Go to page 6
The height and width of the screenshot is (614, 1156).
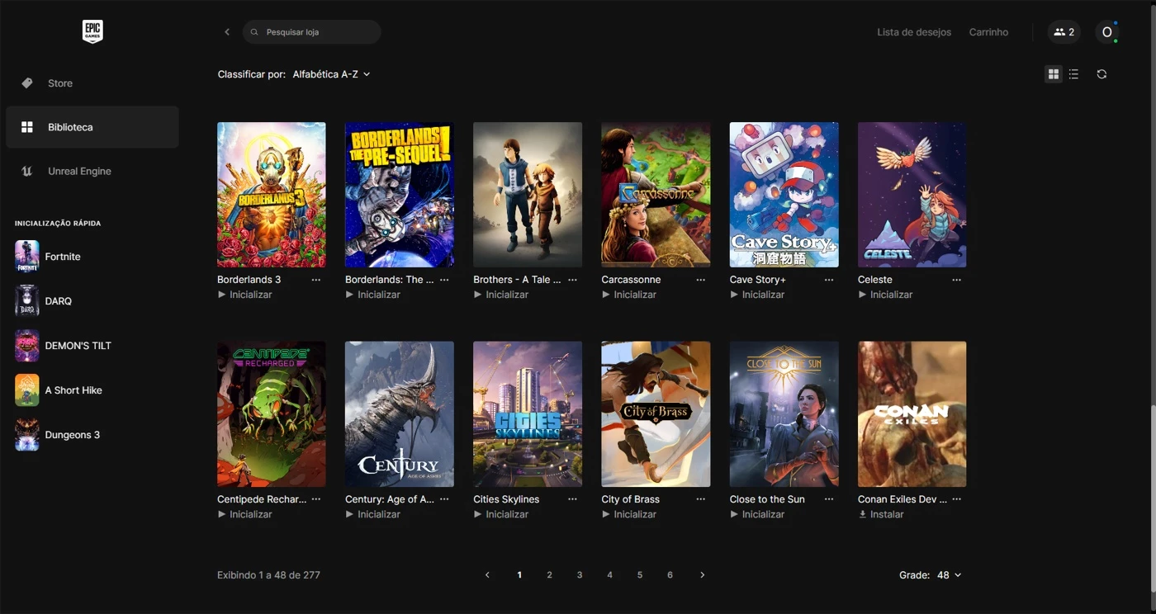(x=670, y=575)
